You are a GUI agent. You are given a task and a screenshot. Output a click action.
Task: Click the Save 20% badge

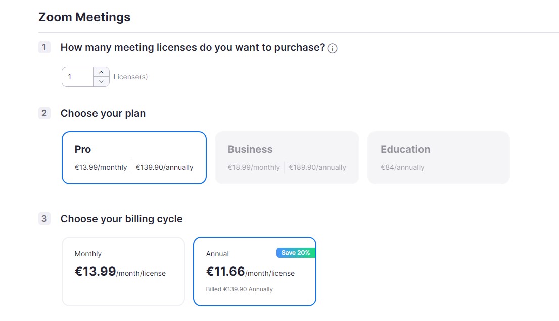(296, 253)
